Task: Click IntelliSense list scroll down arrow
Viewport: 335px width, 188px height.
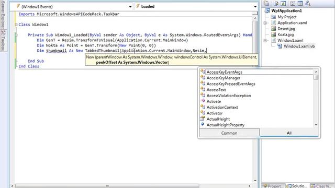Action: [x=316, y=125]
